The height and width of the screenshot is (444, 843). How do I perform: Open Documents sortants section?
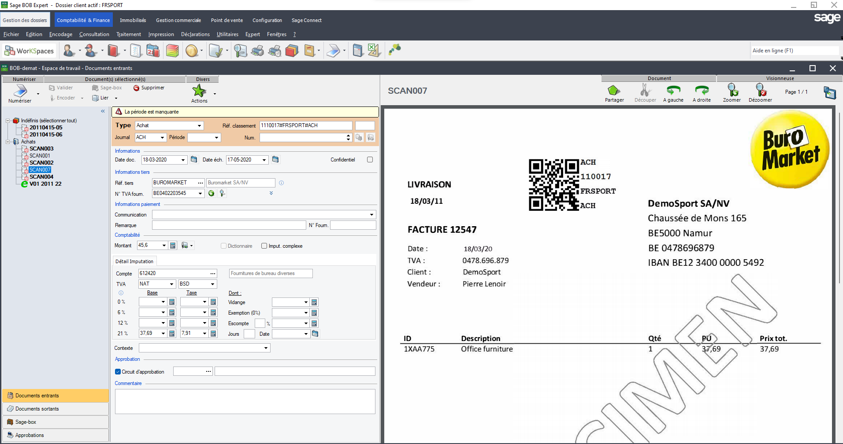click(56, 409)
